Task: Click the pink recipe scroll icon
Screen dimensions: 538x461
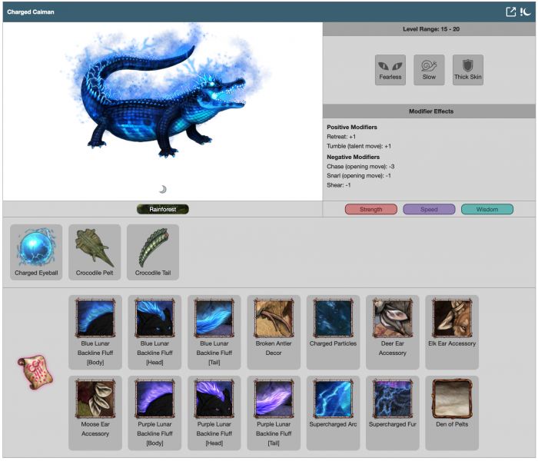Action: (32, 372)
